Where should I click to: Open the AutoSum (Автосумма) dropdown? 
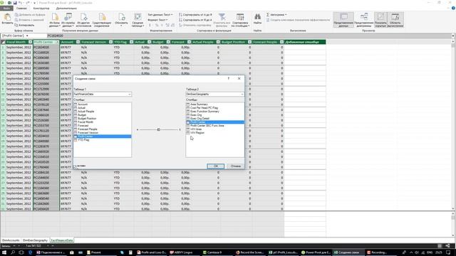276,14
